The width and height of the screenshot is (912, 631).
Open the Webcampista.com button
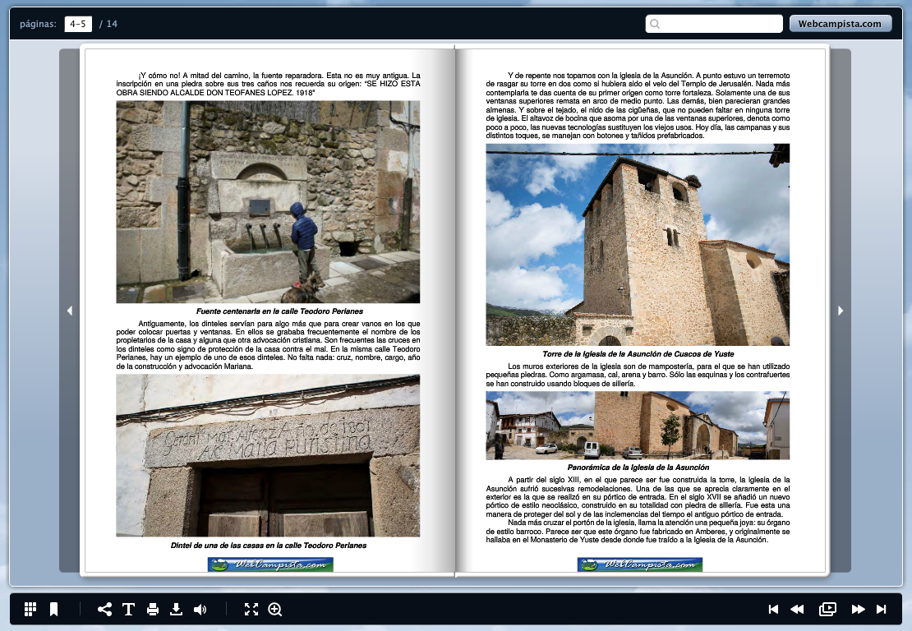[841, 24]
